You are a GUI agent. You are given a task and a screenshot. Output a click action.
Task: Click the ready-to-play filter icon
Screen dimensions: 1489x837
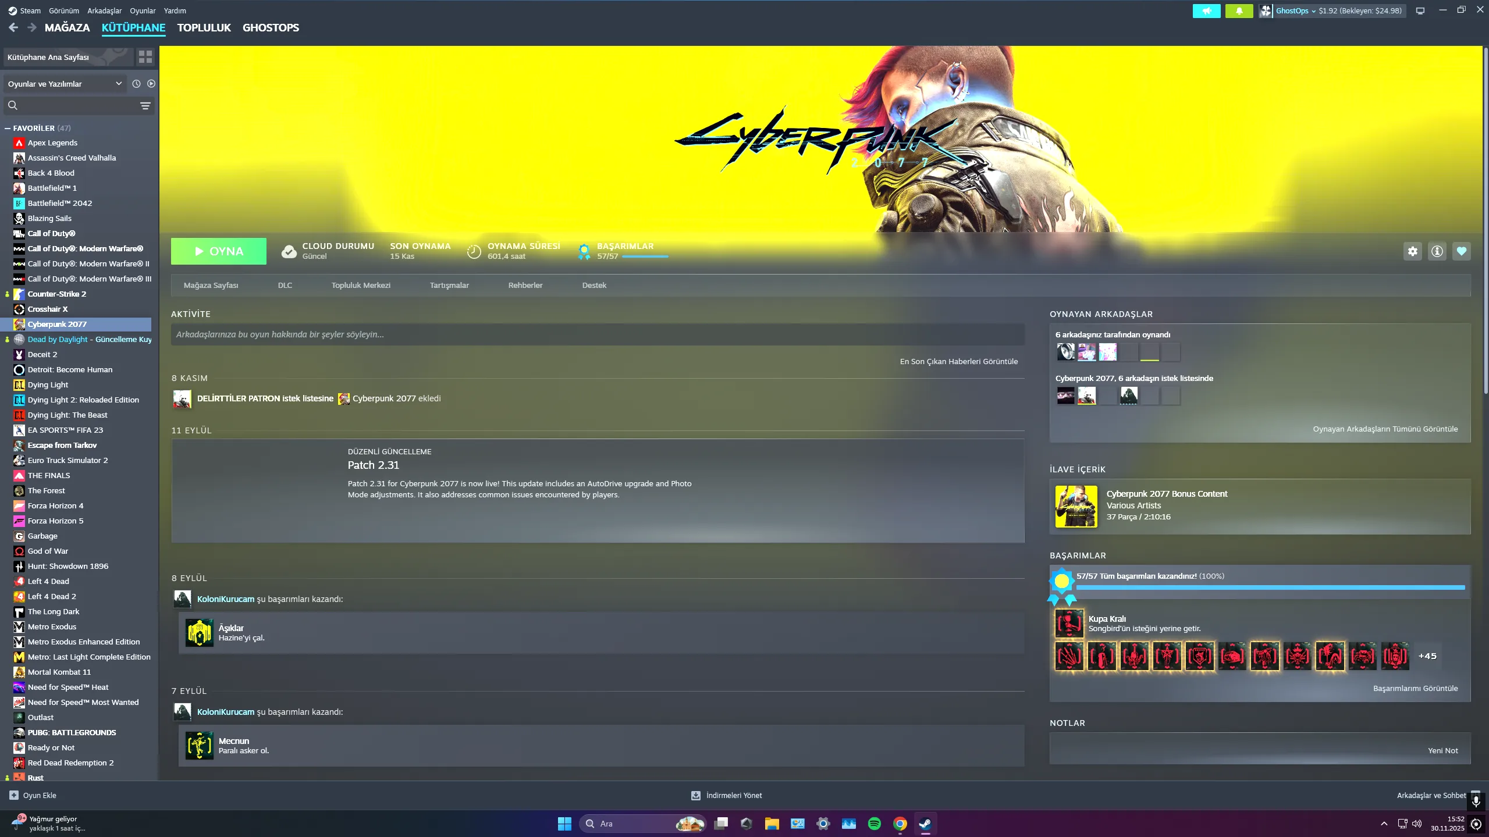pos(151,84)
